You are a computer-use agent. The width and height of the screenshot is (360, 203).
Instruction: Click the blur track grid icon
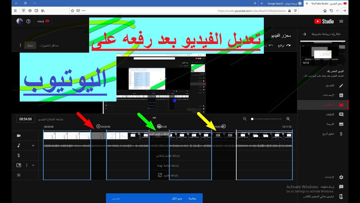pyautogui.click(x=19, y=175)
